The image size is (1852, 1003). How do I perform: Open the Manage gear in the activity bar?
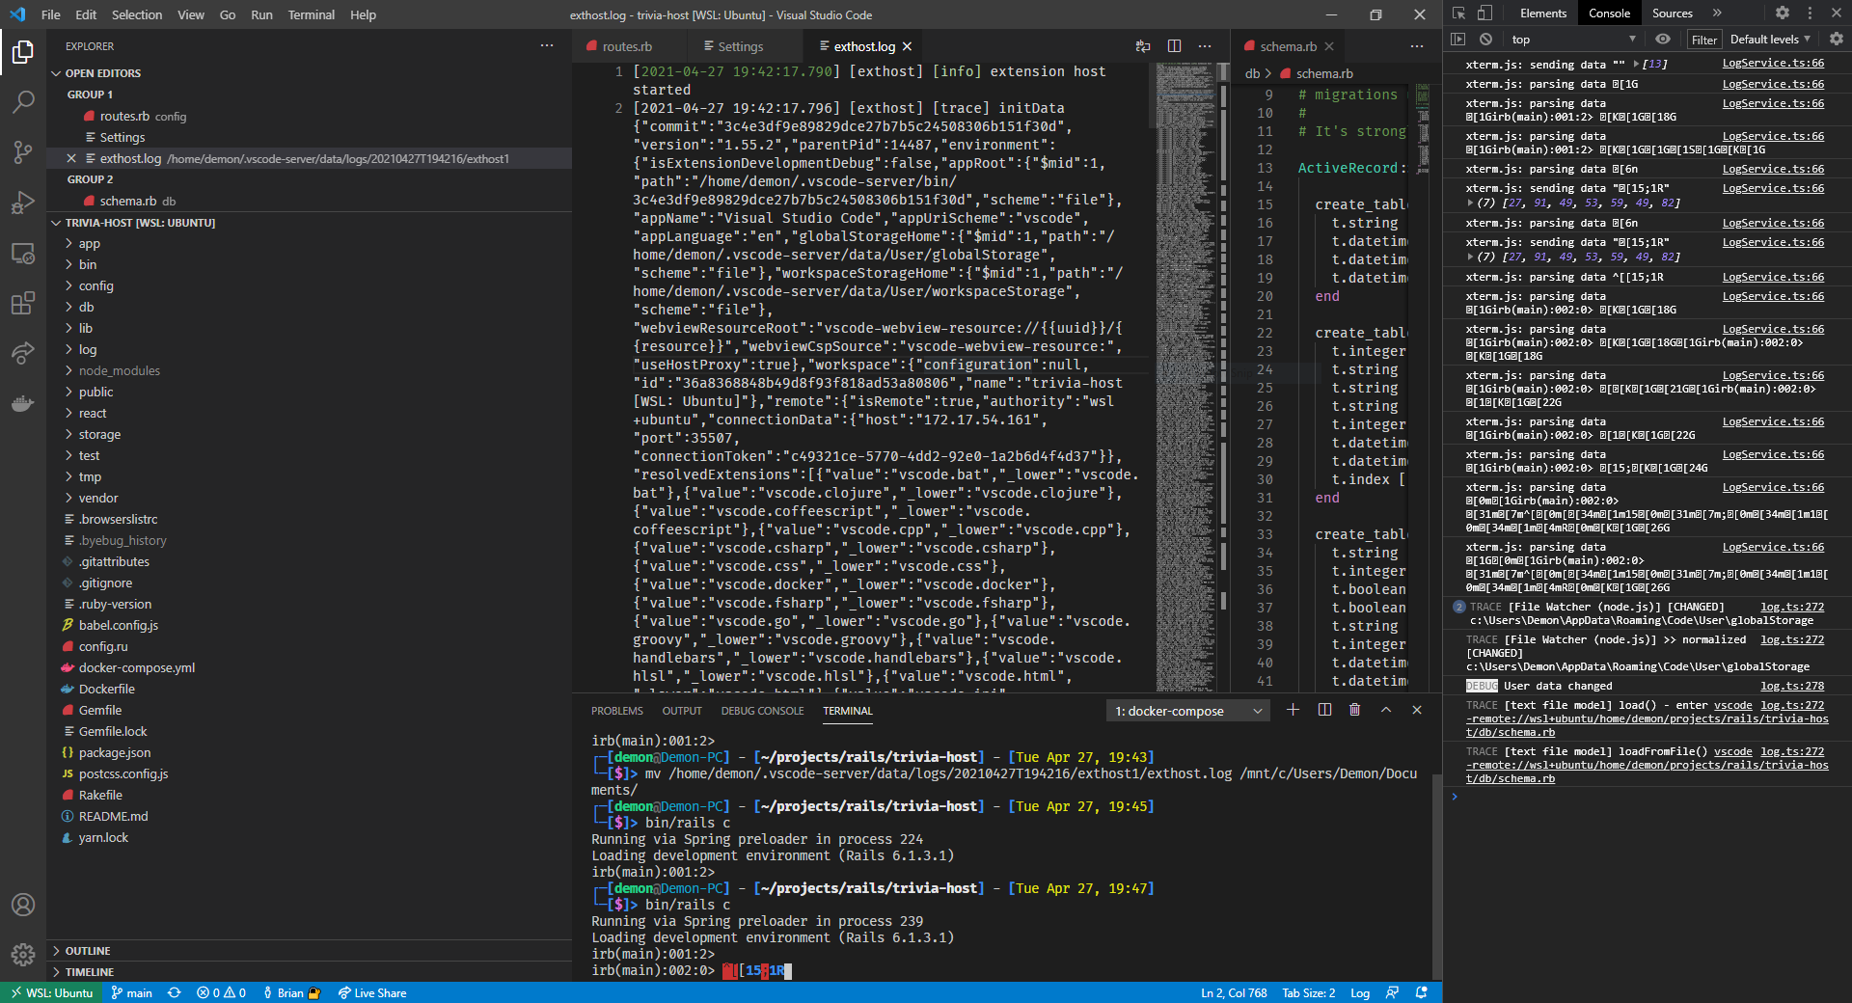click(x=22, y=955)
